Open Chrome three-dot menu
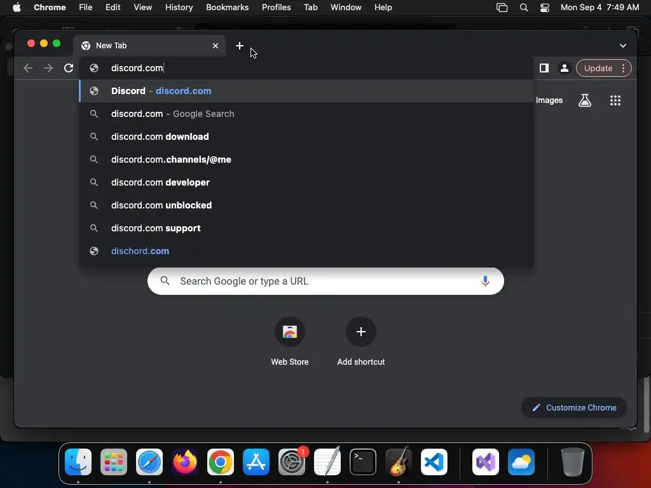651x488 pixels. tap(623, 68)
